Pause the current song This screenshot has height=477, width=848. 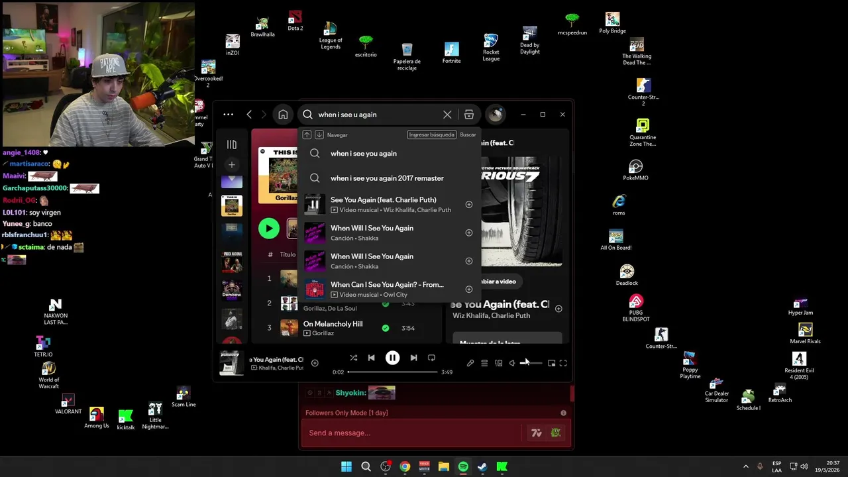coord(392,358)
